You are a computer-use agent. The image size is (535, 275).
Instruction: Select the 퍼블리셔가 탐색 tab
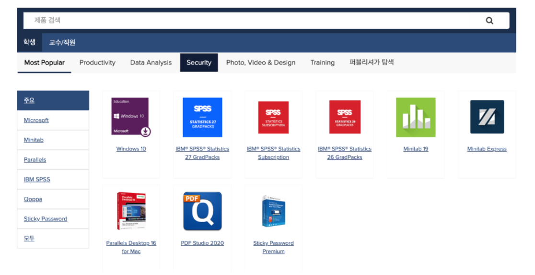click(x=372, y=62)
